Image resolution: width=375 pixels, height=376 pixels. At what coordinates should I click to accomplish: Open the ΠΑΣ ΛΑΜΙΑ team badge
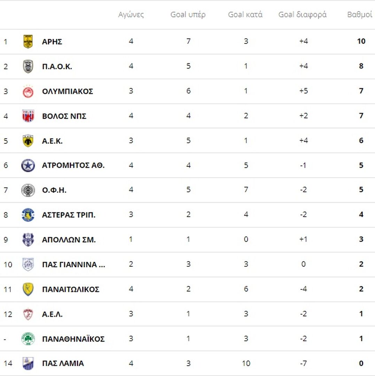click(x=28, y=363)
